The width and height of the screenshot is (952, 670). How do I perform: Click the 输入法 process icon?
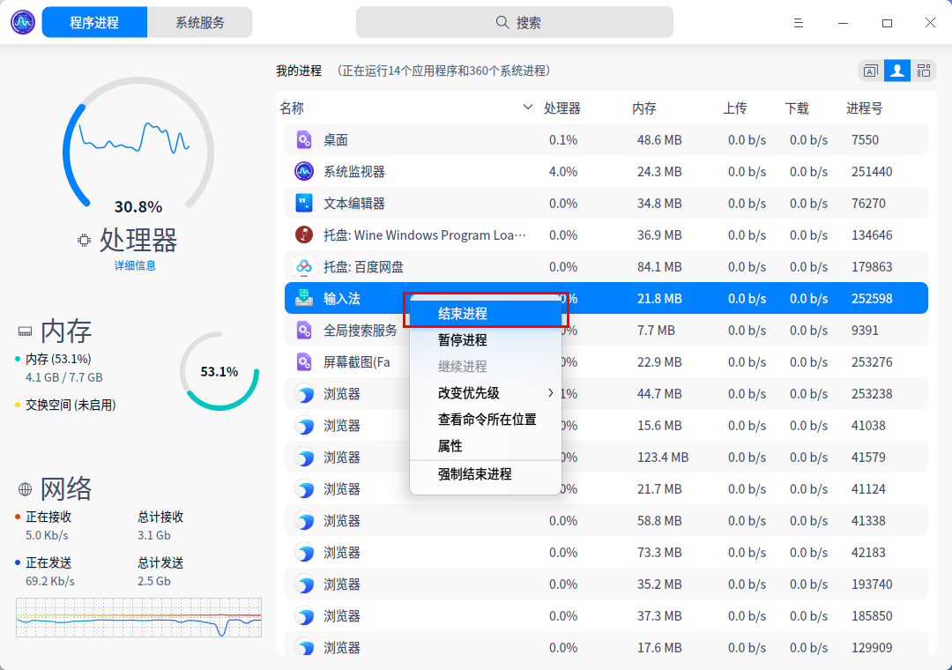point(304,298)
